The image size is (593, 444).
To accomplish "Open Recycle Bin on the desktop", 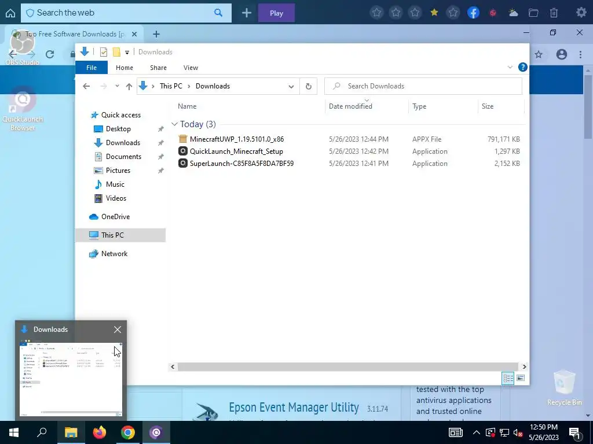I will (564, 388).
